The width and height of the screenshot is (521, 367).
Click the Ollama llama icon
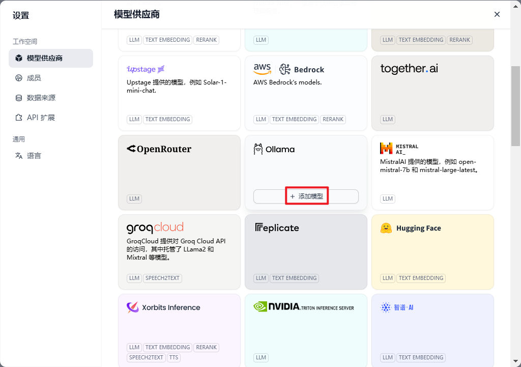[x=258, y=149]
